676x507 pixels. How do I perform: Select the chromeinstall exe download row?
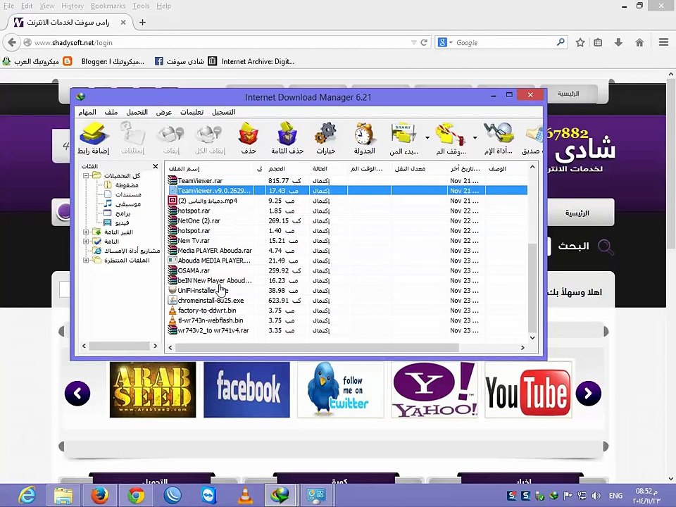pos(347,301)
